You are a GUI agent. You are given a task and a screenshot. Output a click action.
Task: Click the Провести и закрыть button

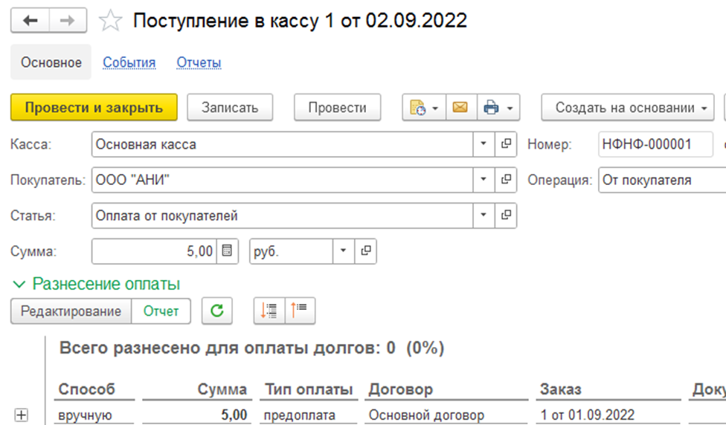click(x=94, y=107)
